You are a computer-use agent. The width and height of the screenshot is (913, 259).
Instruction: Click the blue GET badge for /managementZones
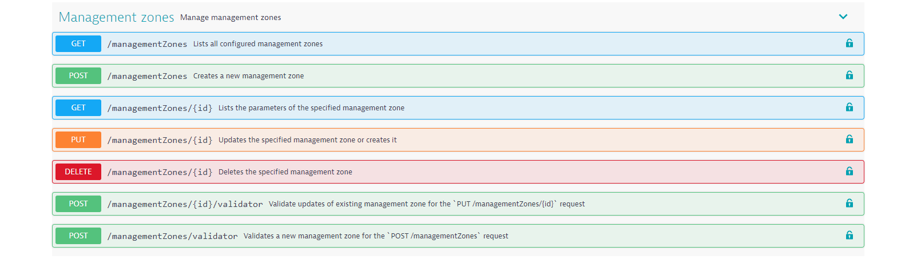[78, 43]
